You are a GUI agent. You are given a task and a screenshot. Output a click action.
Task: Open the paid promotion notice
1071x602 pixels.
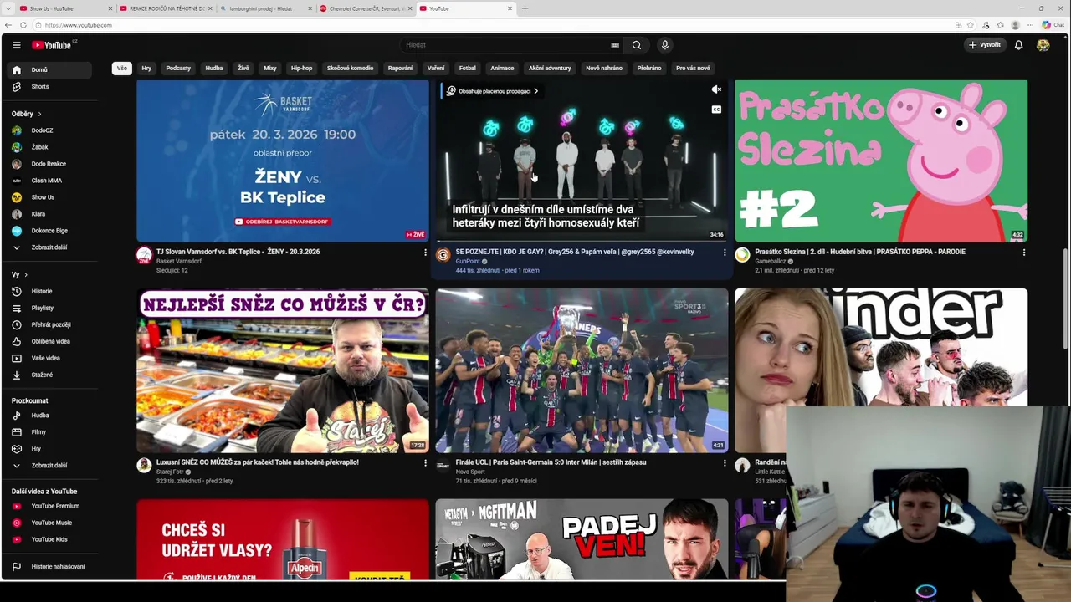(x=492, y=91)
